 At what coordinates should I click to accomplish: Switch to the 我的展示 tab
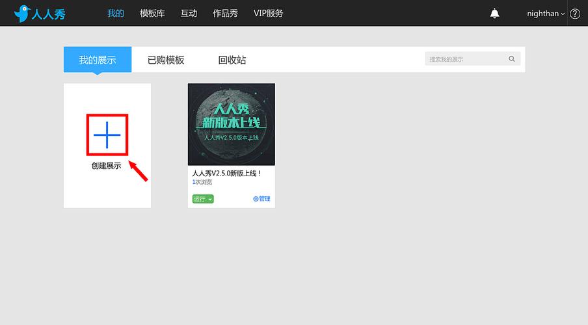pos(98,60)
